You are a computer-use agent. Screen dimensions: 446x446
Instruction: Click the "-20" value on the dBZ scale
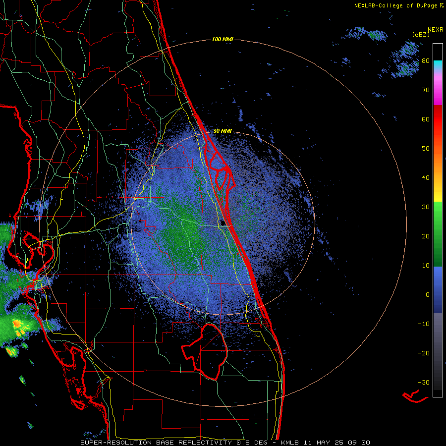coord(424,353)
